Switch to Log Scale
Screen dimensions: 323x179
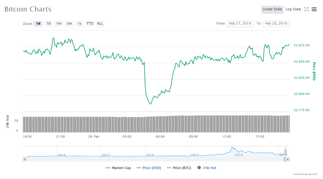293,9
